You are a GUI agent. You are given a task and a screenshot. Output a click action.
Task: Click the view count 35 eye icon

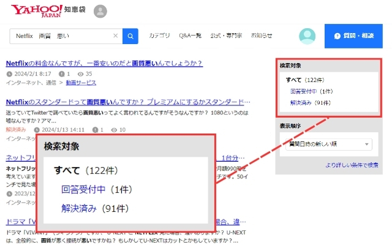pyautogui.click(x=80, y=74)
